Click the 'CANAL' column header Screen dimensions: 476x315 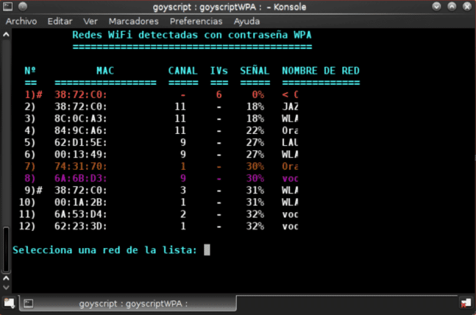(183, 71)
